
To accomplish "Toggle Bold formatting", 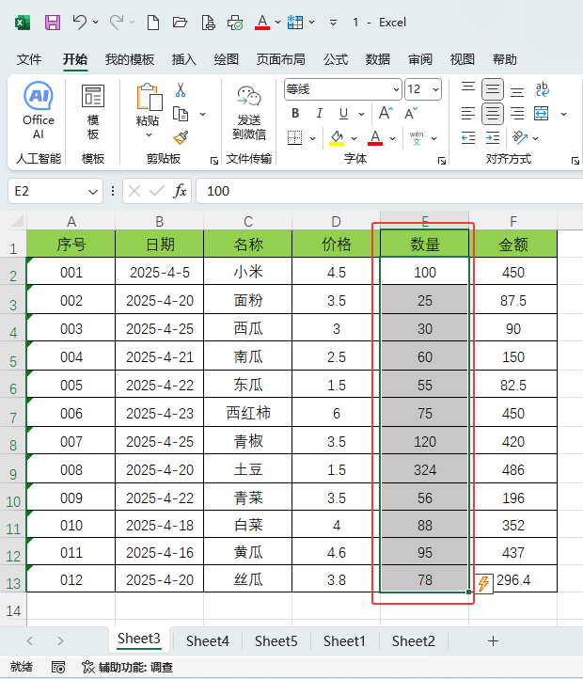I will click(295, 114).
